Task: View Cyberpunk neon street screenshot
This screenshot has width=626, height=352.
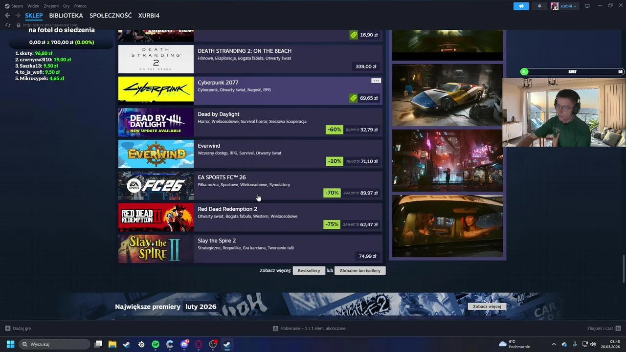Action: tap(447, 160)
